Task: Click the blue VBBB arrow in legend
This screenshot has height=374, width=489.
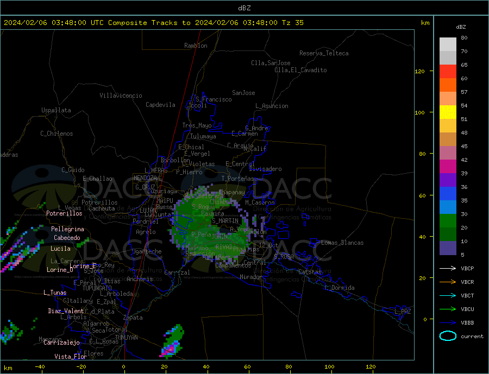Action: point(448,322)
